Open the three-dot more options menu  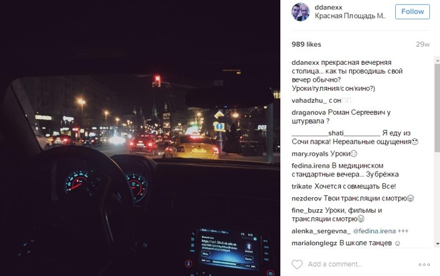pyautogui.click(x=424, y=265)
